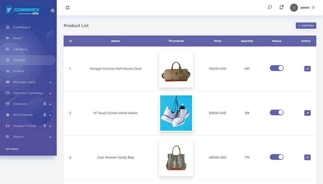Click the fullscreen toggle icon in top bar
This screenshot has height=184, width=323.
pos(68,8)
